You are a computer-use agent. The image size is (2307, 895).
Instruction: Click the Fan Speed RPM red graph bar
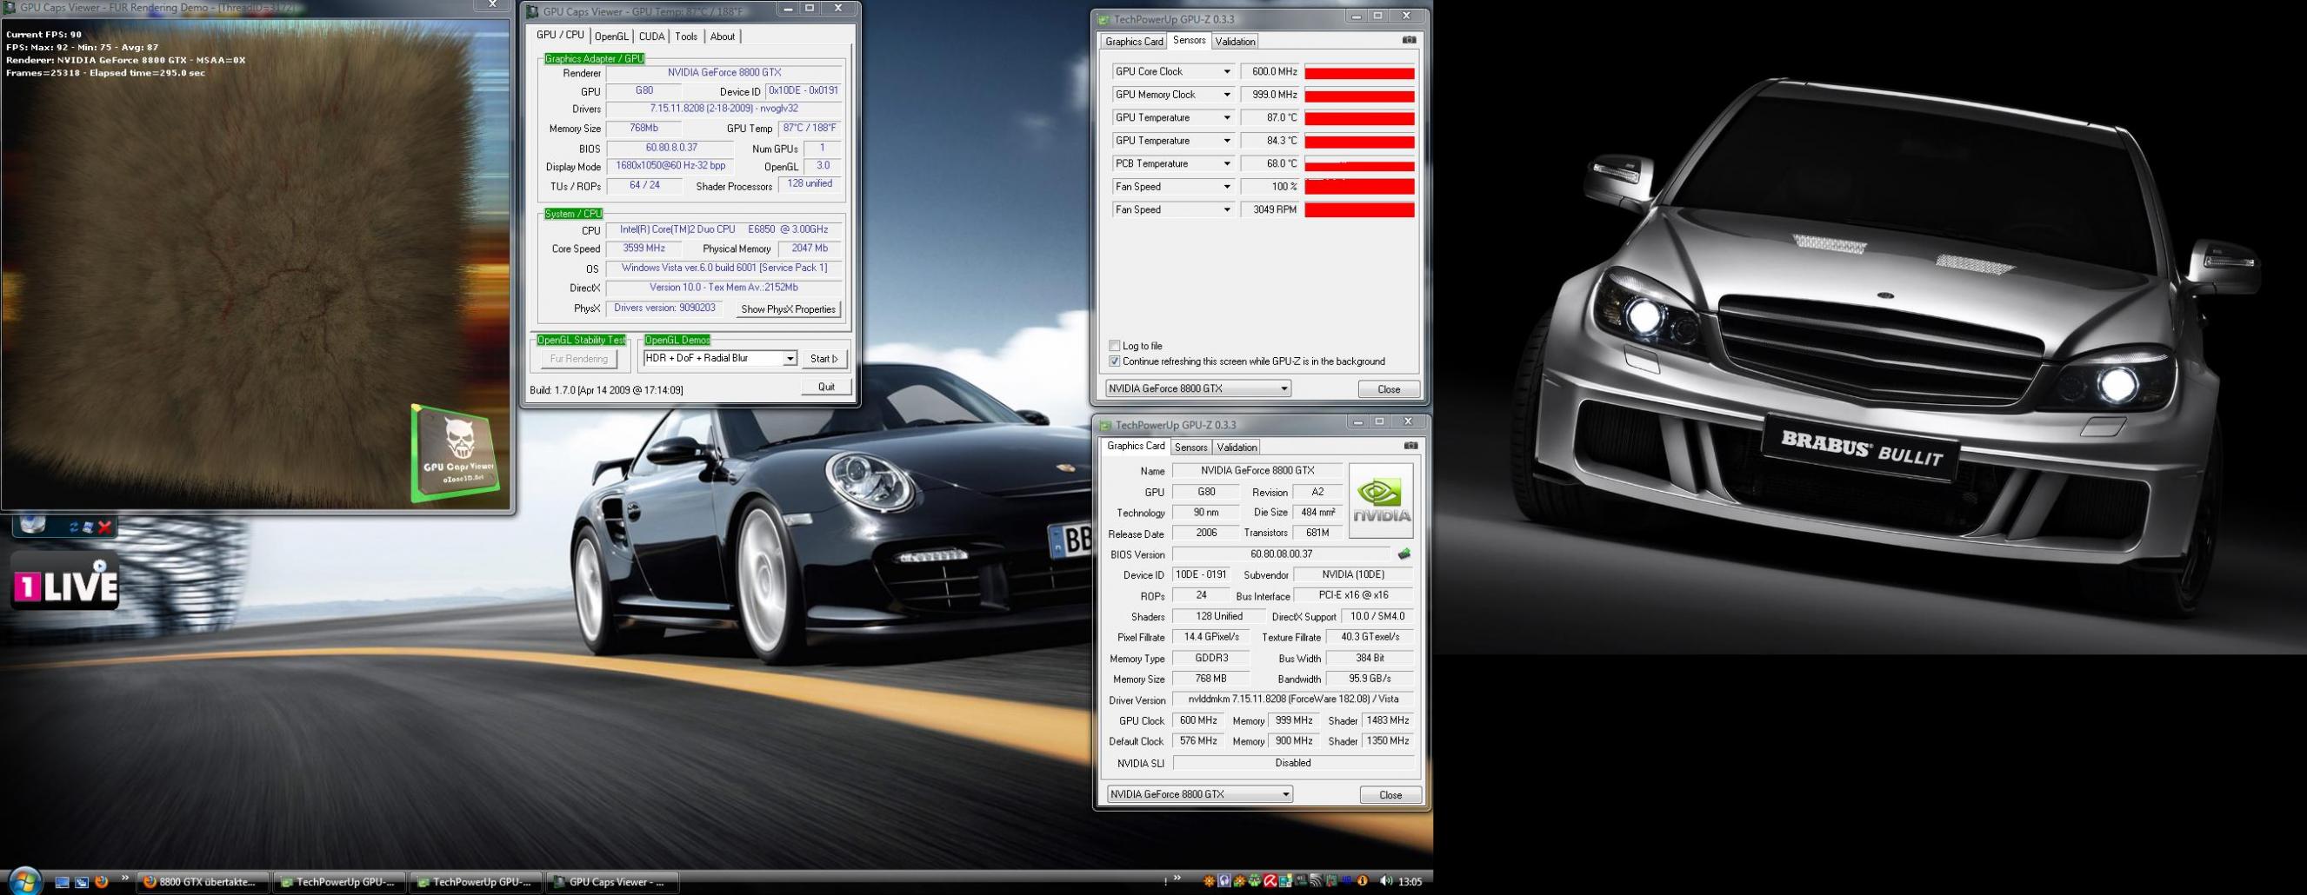tap(1359, 210)
